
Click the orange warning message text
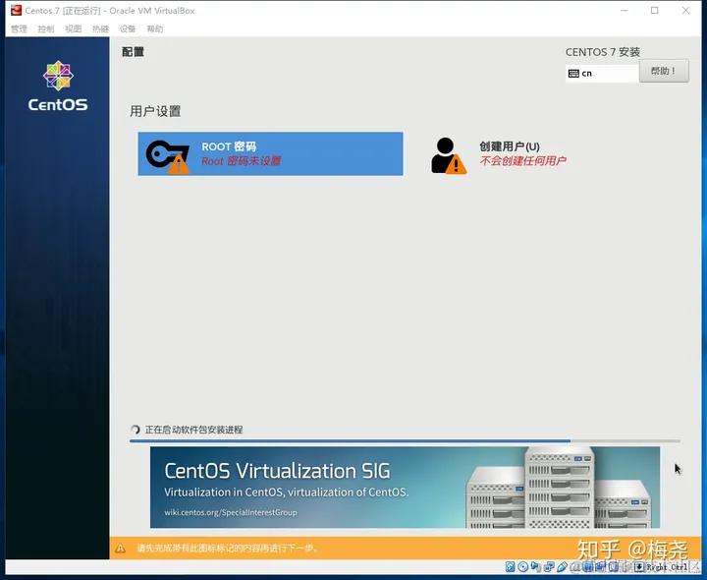228,549
